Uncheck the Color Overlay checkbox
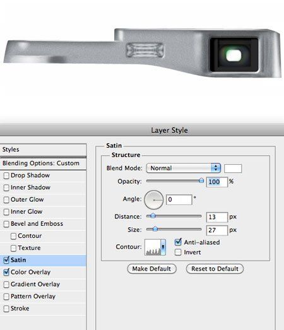284x330 pixels. tap(6, 273)
